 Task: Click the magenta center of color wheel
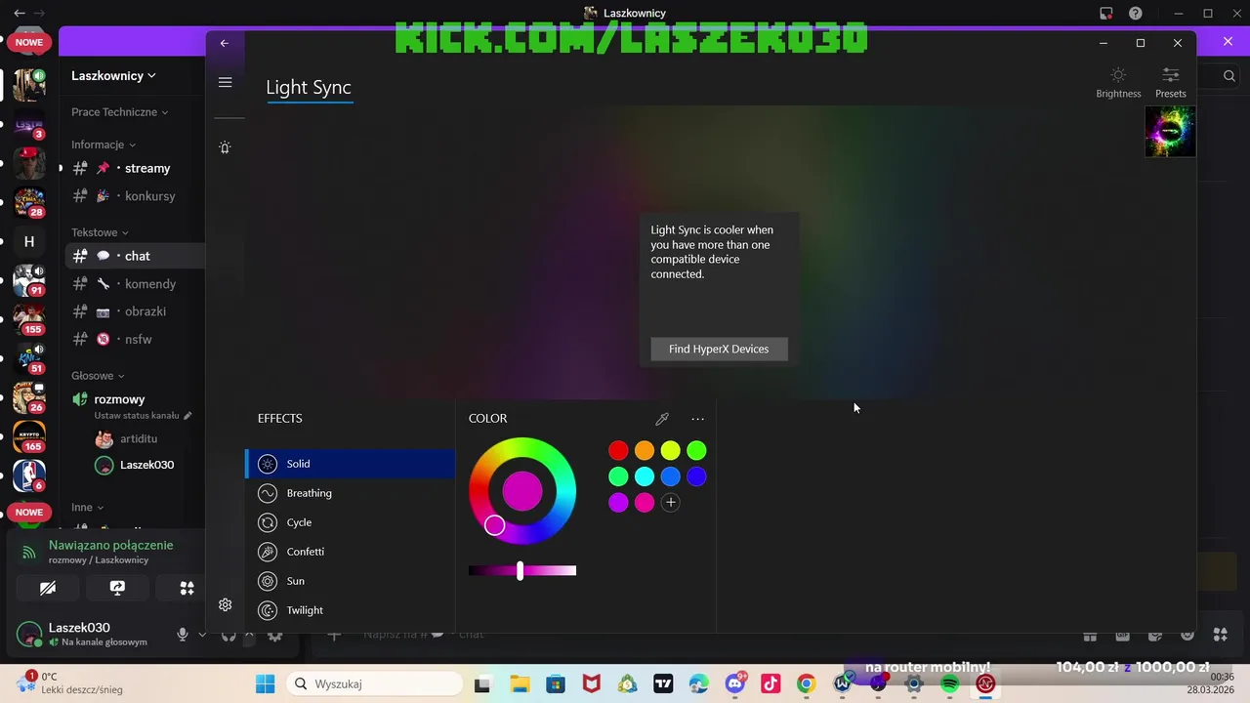point(522,490)
